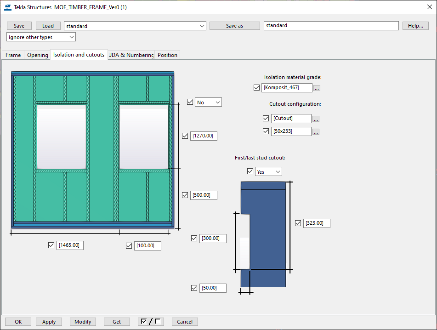Open browse button beside the Cutout field
This screenshot has width=437, height=330.
(316, 119)
